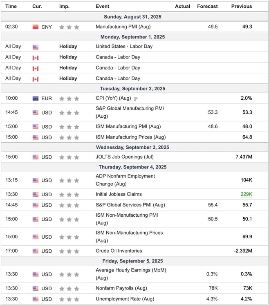Click the China flag beside CNY
This screenshot has height=305, width=269.
(36, 27)
